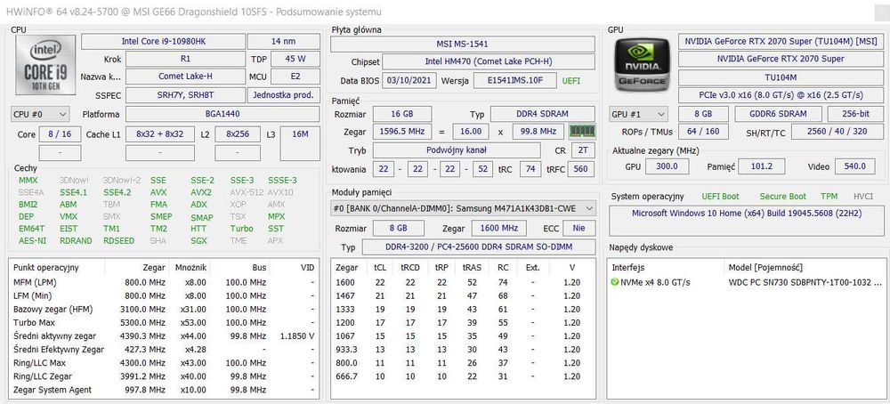Select the Microsoft Windows 10 Home build field
The width and height of the screenshot is (890, 404).
coord(746,222)
